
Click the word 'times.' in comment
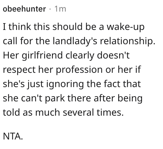click(x=110, y=112)
